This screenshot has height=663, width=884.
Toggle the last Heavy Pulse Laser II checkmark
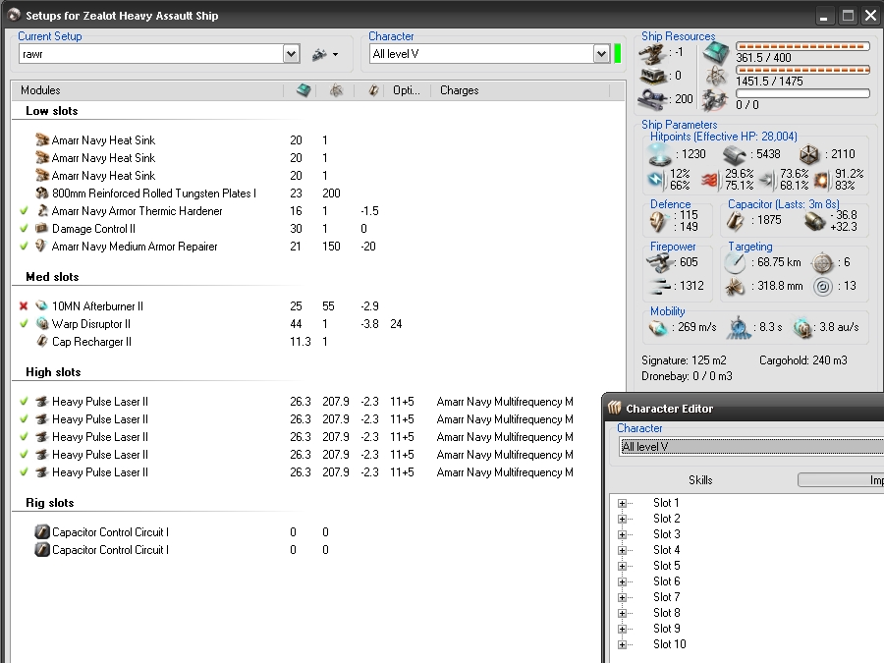pos(24,471)
